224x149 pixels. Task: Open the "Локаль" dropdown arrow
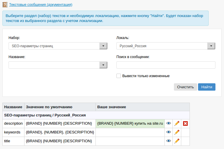pos(211,46)
